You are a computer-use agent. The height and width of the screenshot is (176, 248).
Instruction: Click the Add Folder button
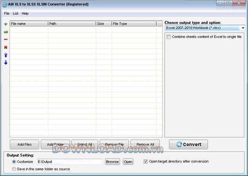[55, 145]
